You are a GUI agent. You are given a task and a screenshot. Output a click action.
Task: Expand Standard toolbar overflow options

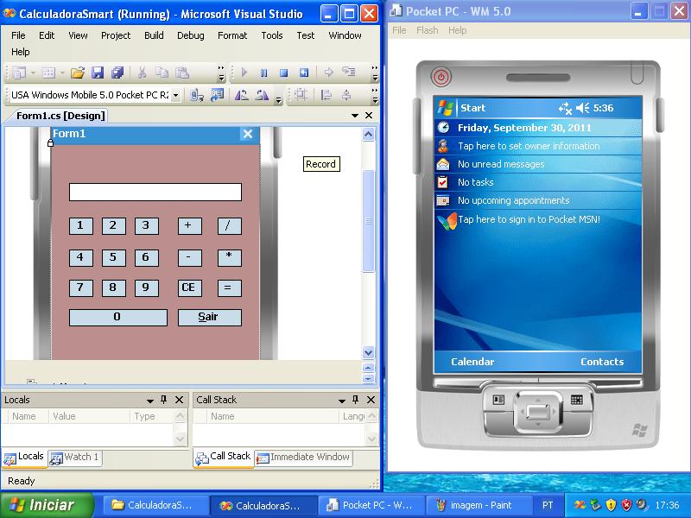click(221, 73)
